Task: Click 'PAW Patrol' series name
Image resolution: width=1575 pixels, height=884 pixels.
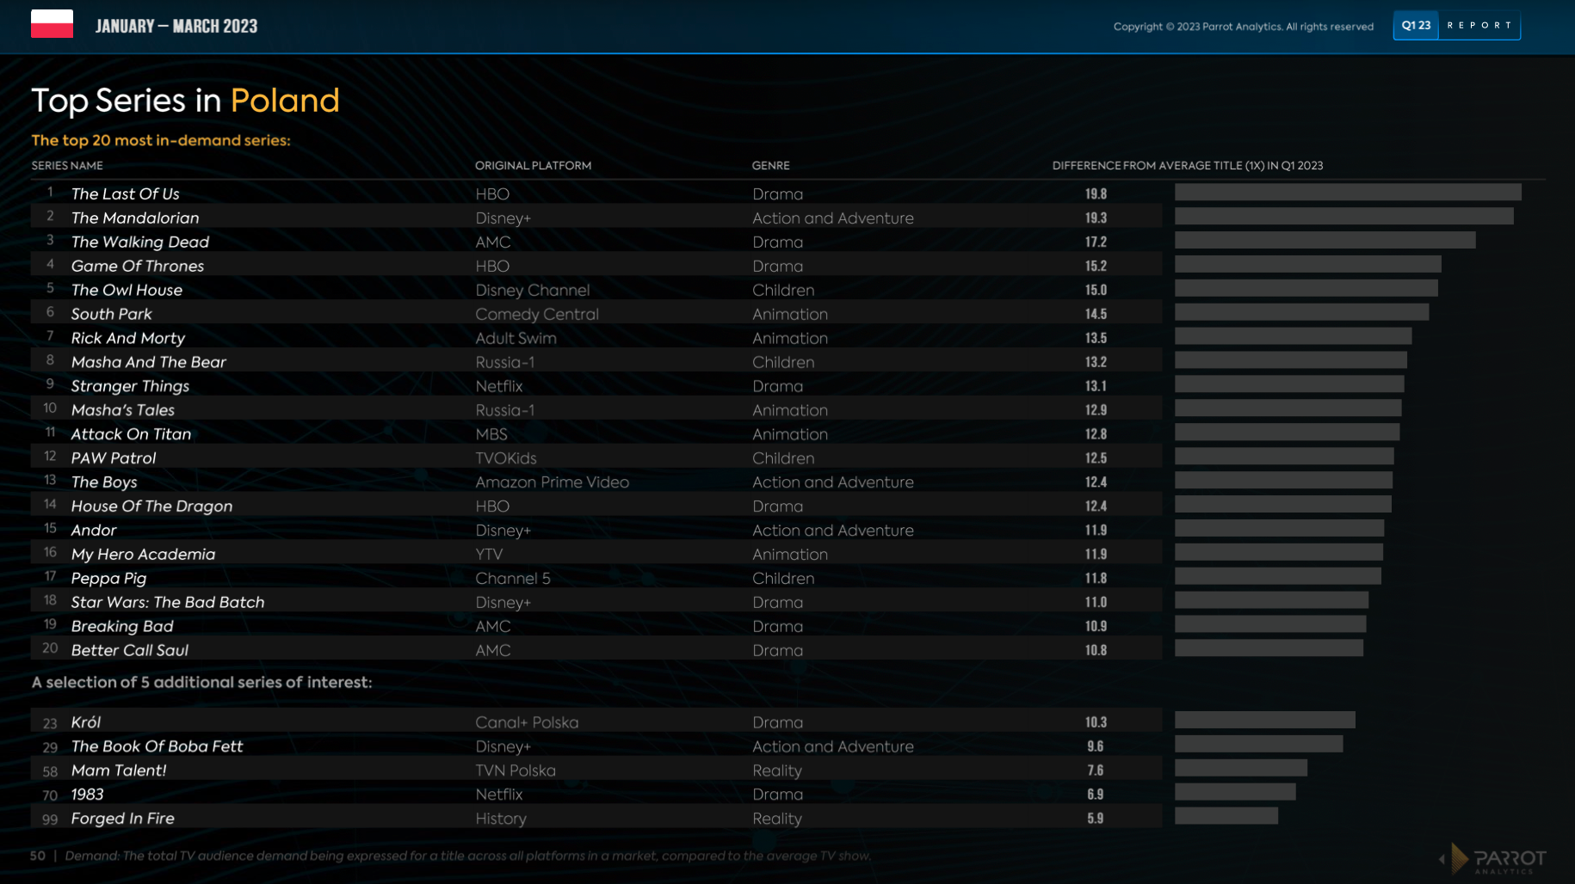Action: pyautogui.click(x=114, y=458)
